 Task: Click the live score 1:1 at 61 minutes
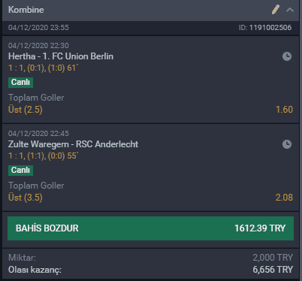tap(44, 68)
